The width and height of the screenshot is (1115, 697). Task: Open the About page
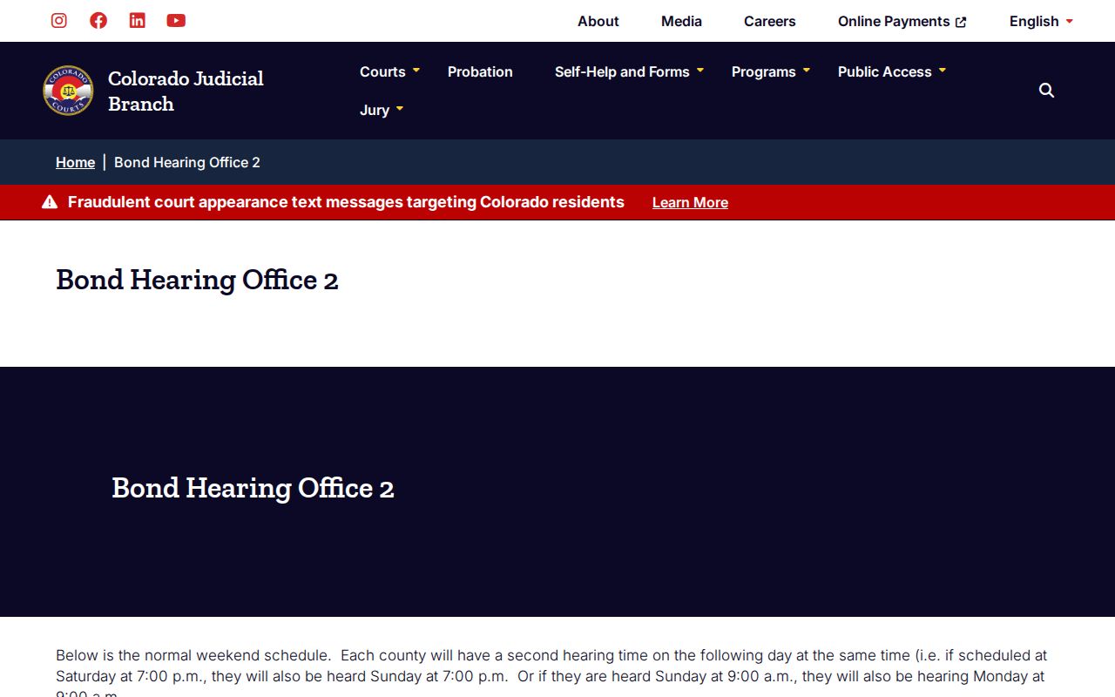coord(598,21)
